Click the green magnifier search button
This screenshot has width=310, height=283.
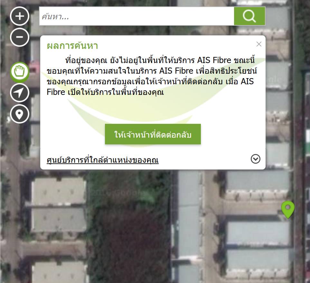click(x=249, y=16)
